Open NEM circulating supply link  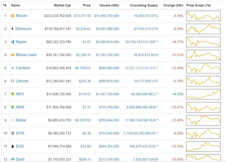(141, 107)
